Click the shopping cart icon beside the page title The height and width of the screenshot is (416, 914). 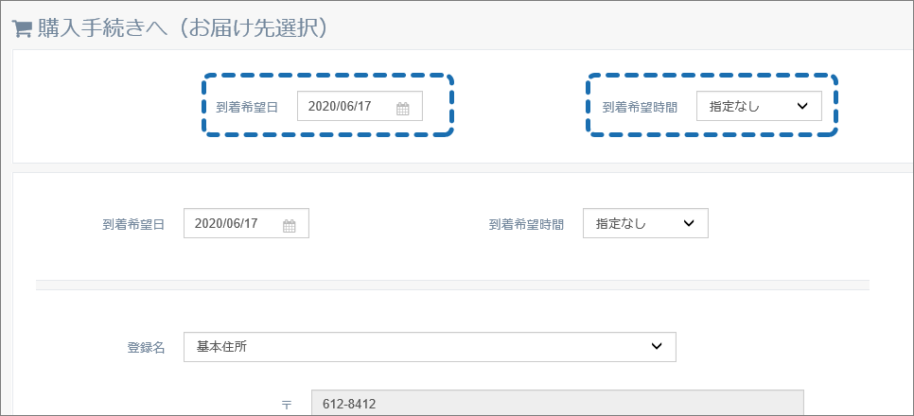point(22,30)
